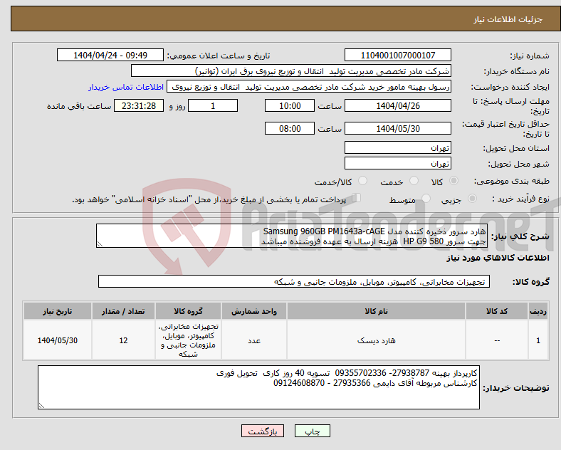Click the buyer notes text area

tap(258, 387)
